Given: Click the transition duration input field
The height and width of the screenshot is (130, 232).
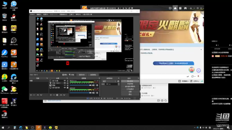Looking at the screenshot, I should tap(111, 84).
